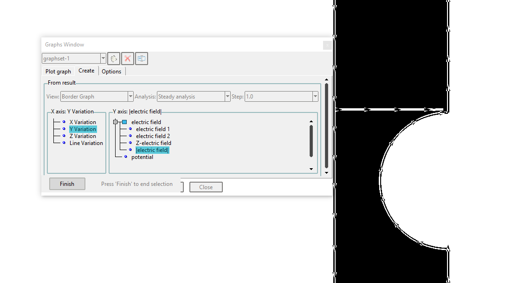The width and height of the screenshot is (512, 283).
Task: Select electric field 1 for Y axis
Action: tap(153, 129)
